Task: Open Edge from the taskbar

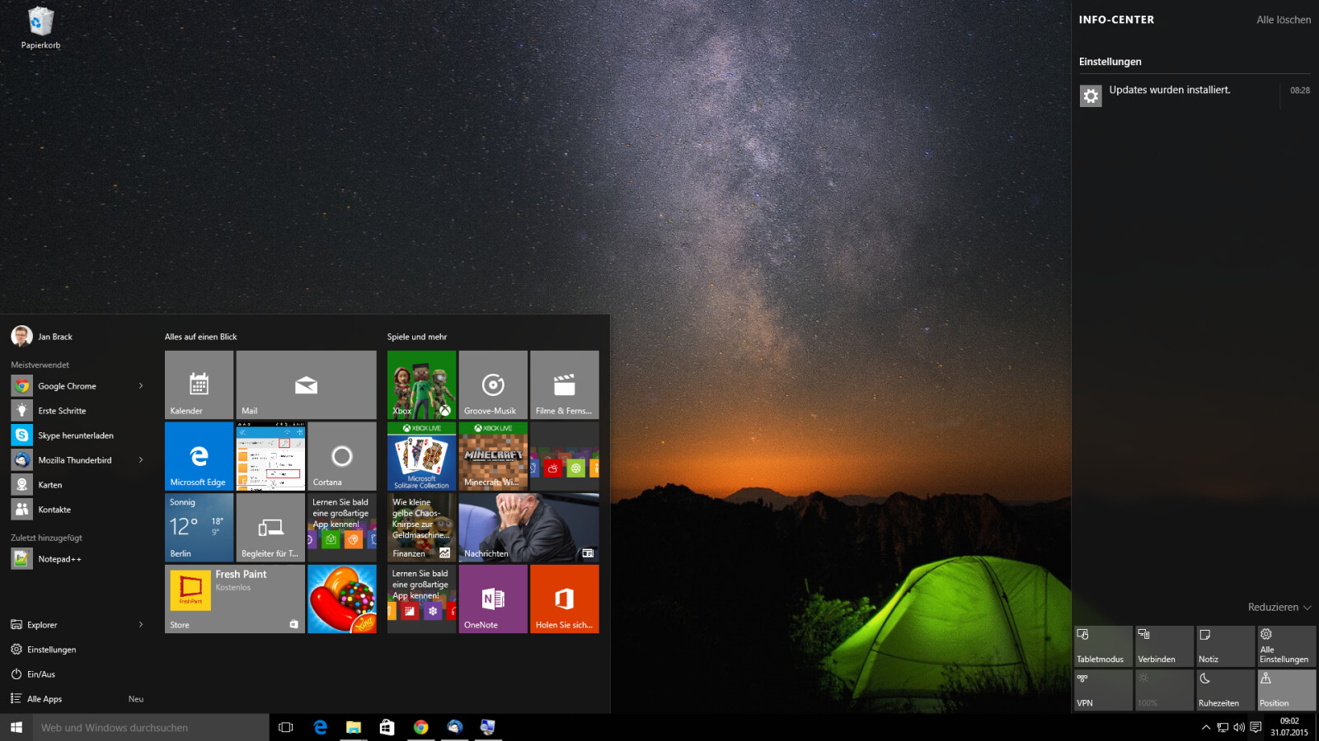Action: [x=320, y=727]
